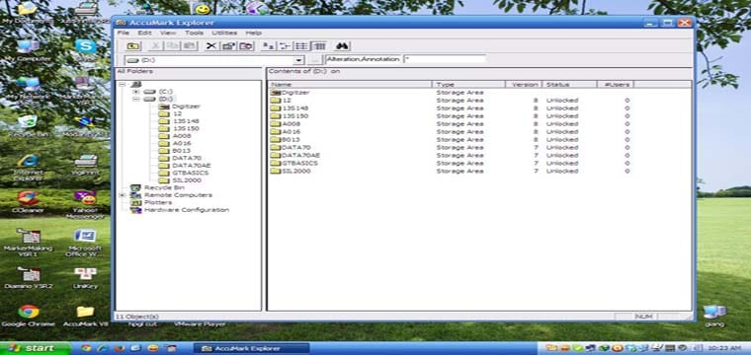Switch to list view icon

tap(301, 46)
